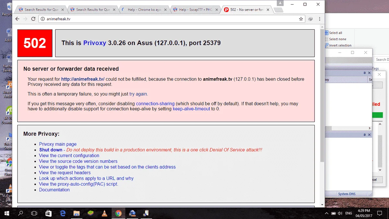Open the taskbar app right of Chrome
This screenshot has height=219, width=389.
pyautogui.click(x=132, y=213)
